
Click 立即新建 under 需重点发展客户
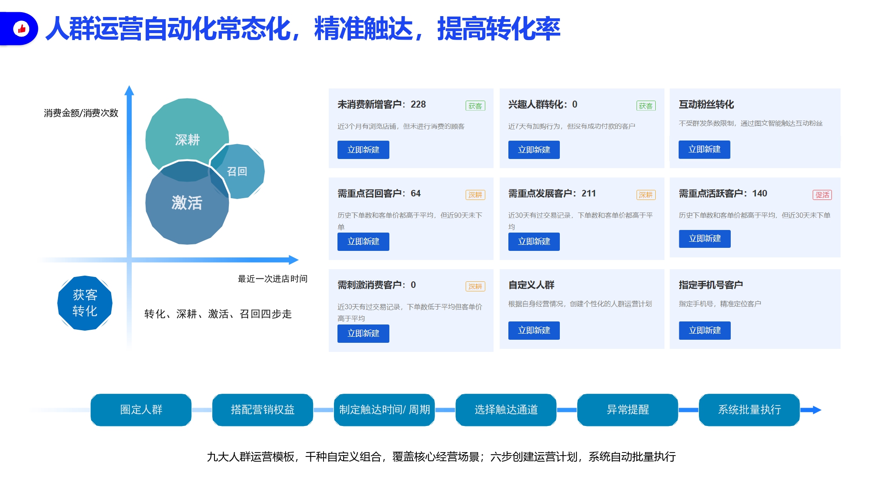(534, 242)
